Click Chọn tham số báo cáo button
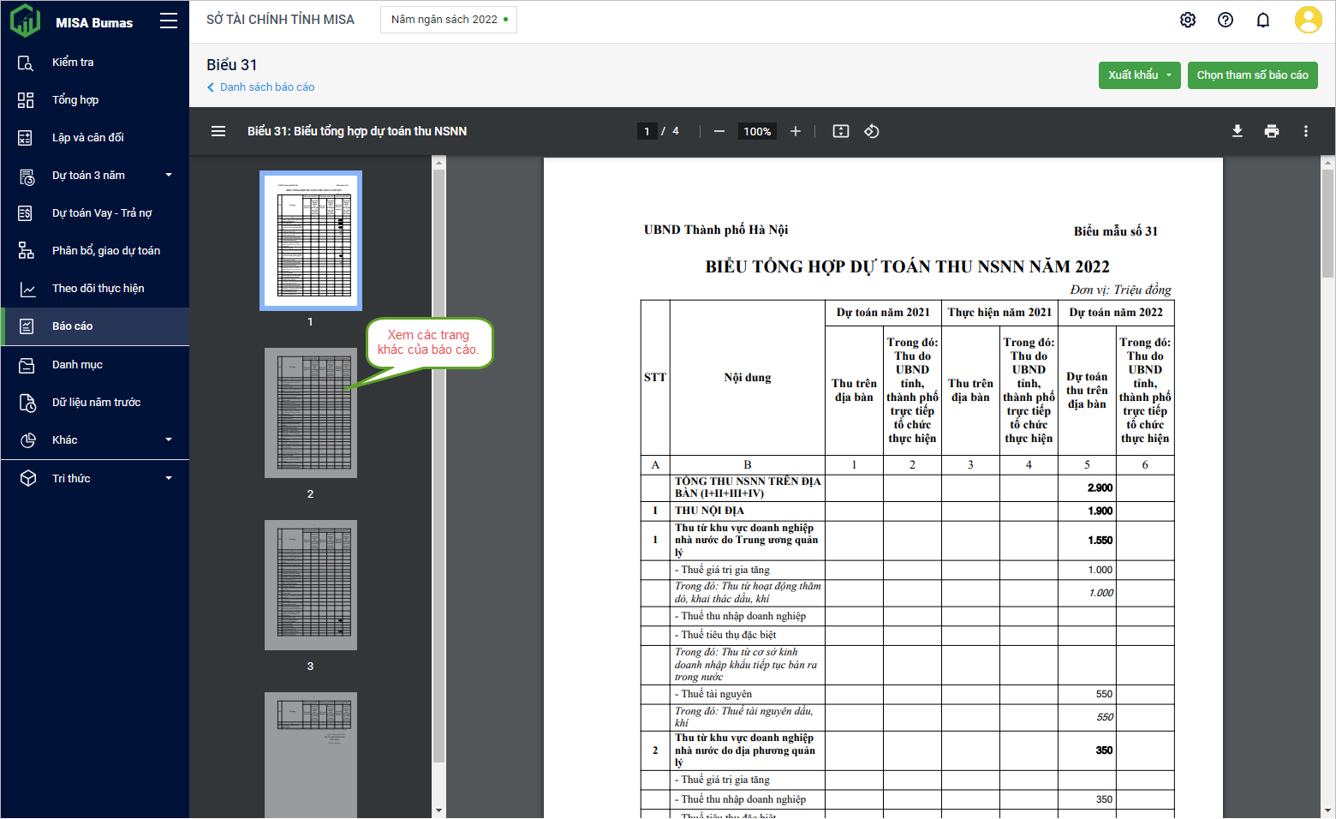 (x=1252, y=75)
